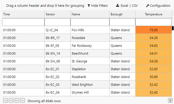Screen dimensions: 174x104
Task: Click the download icon beside Excel
Action: [117, 5]
